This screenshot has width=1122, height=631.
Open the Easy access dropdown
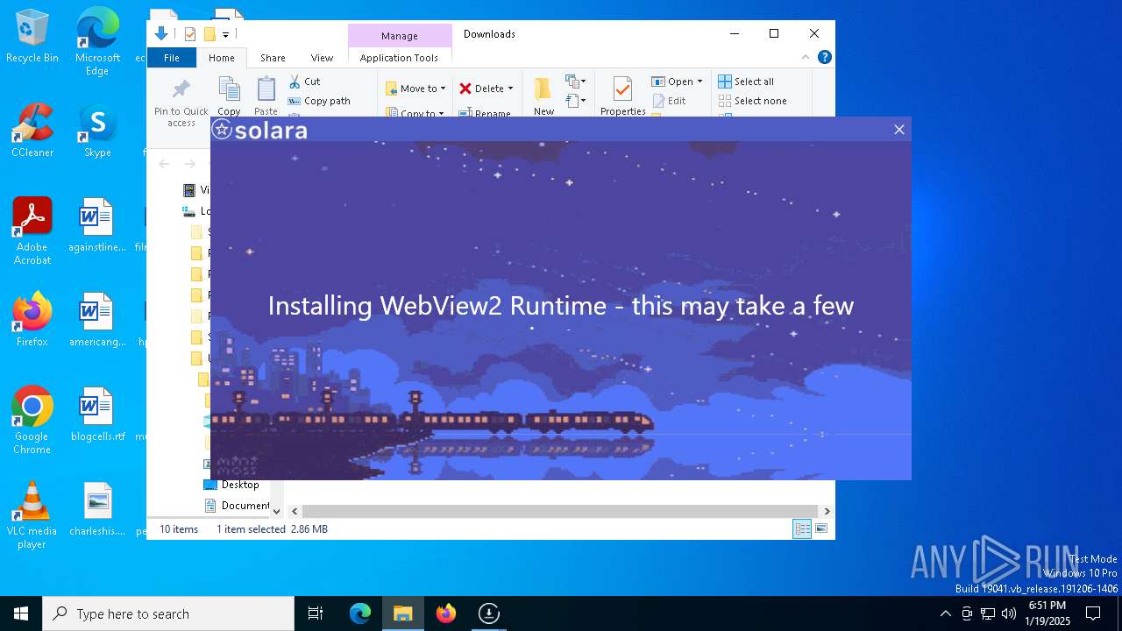click(575, 101)
